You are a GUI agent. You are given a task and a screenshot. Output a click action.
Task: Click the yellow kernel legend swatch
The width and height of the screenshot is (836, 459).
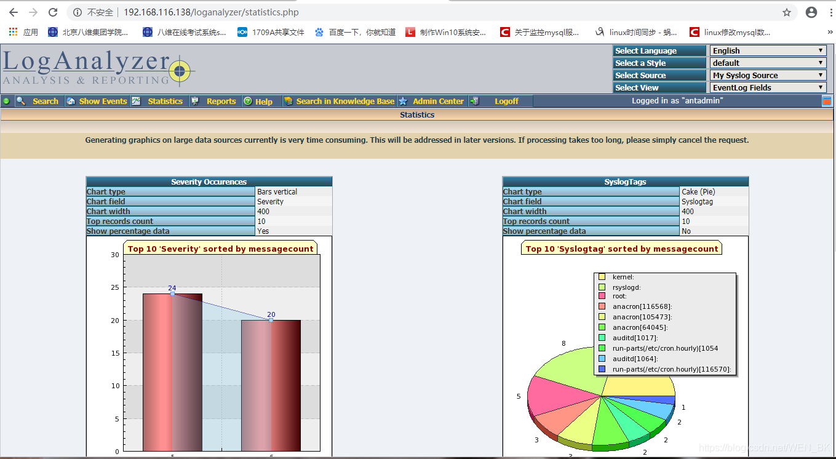602,277
